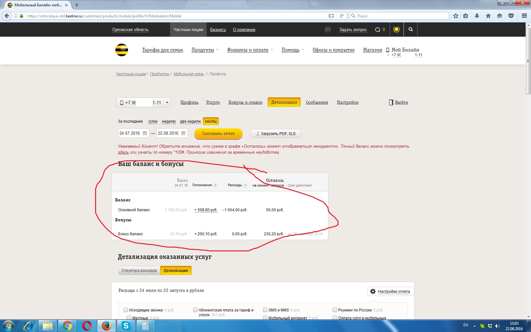Open Skype from the taskbar
The image size is (531, 332).
126,326
